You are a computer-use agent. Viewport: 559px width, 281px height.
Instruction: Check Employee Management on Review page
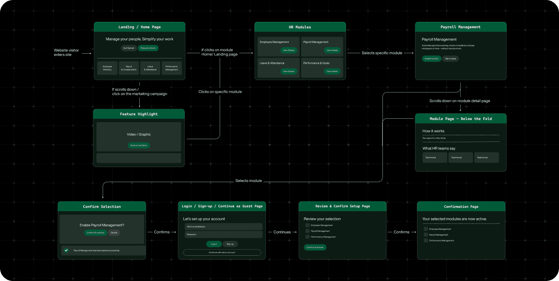click(x=307, y=225)
